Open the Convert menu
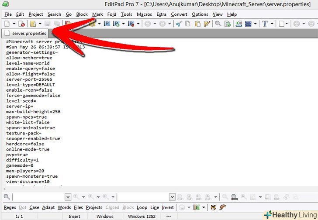 point(179,14)
